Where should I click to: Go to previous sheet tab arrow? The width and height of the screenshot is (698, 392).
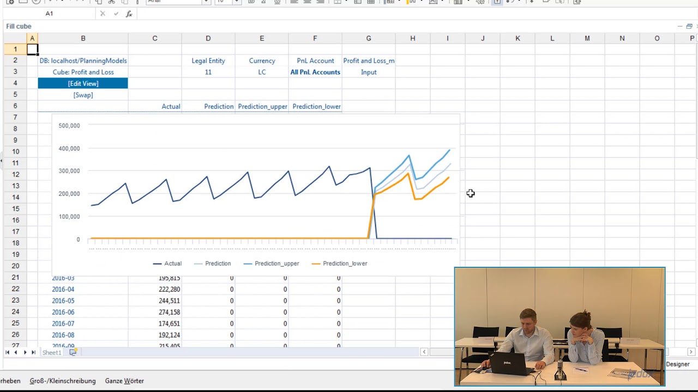point(16,352)
